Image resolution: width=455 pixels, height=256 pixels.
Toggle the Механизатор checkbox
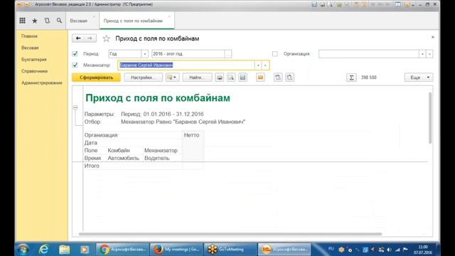click(75, 65)
